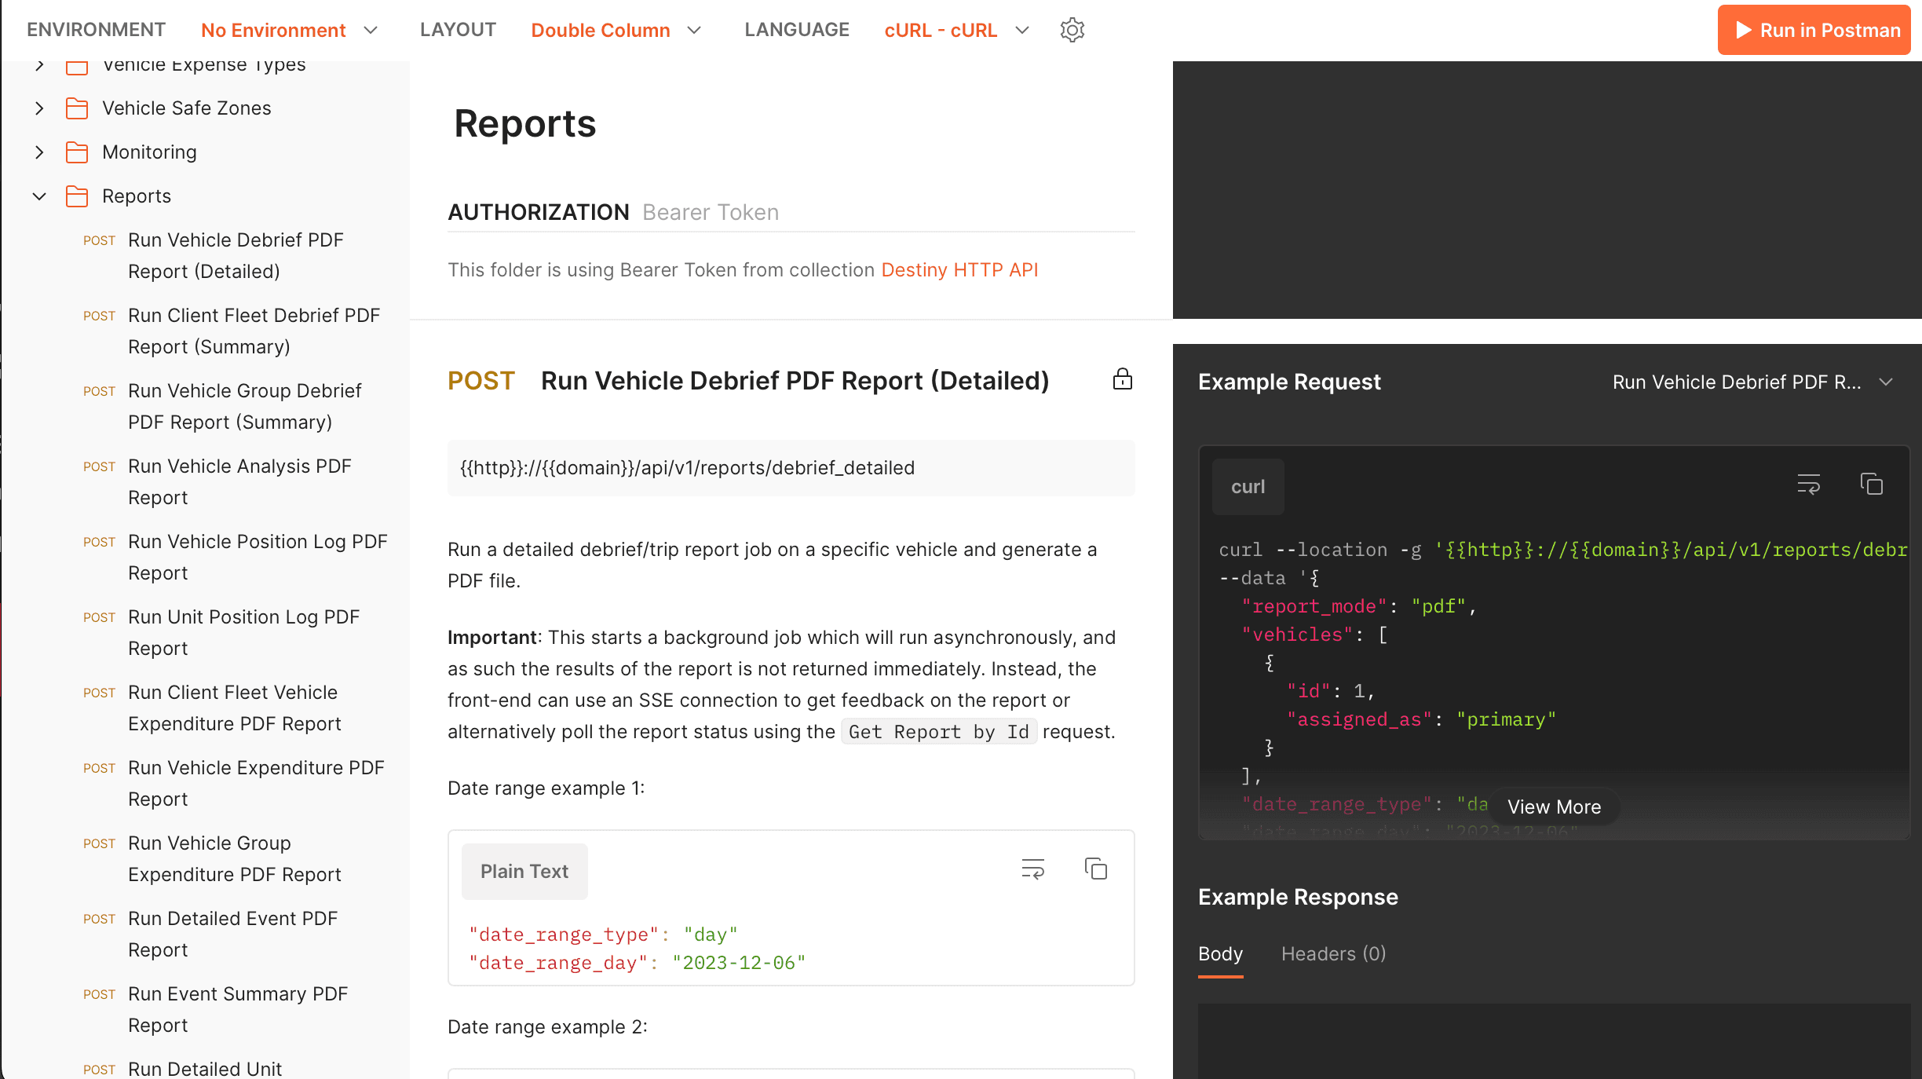
Task: Toggle word wrap in Plain Text block
Action: (x=1033, y=869)
